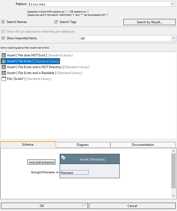Uncheck Show Imported Items
Image resolution: width=177 pixels, height=211 pixels.
click(x=3, y=38)
